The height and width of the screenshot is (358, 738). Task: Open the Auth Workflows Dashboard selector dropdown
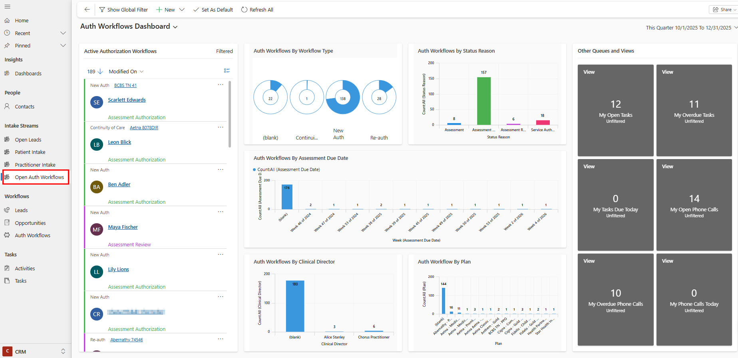pos(175,27)
